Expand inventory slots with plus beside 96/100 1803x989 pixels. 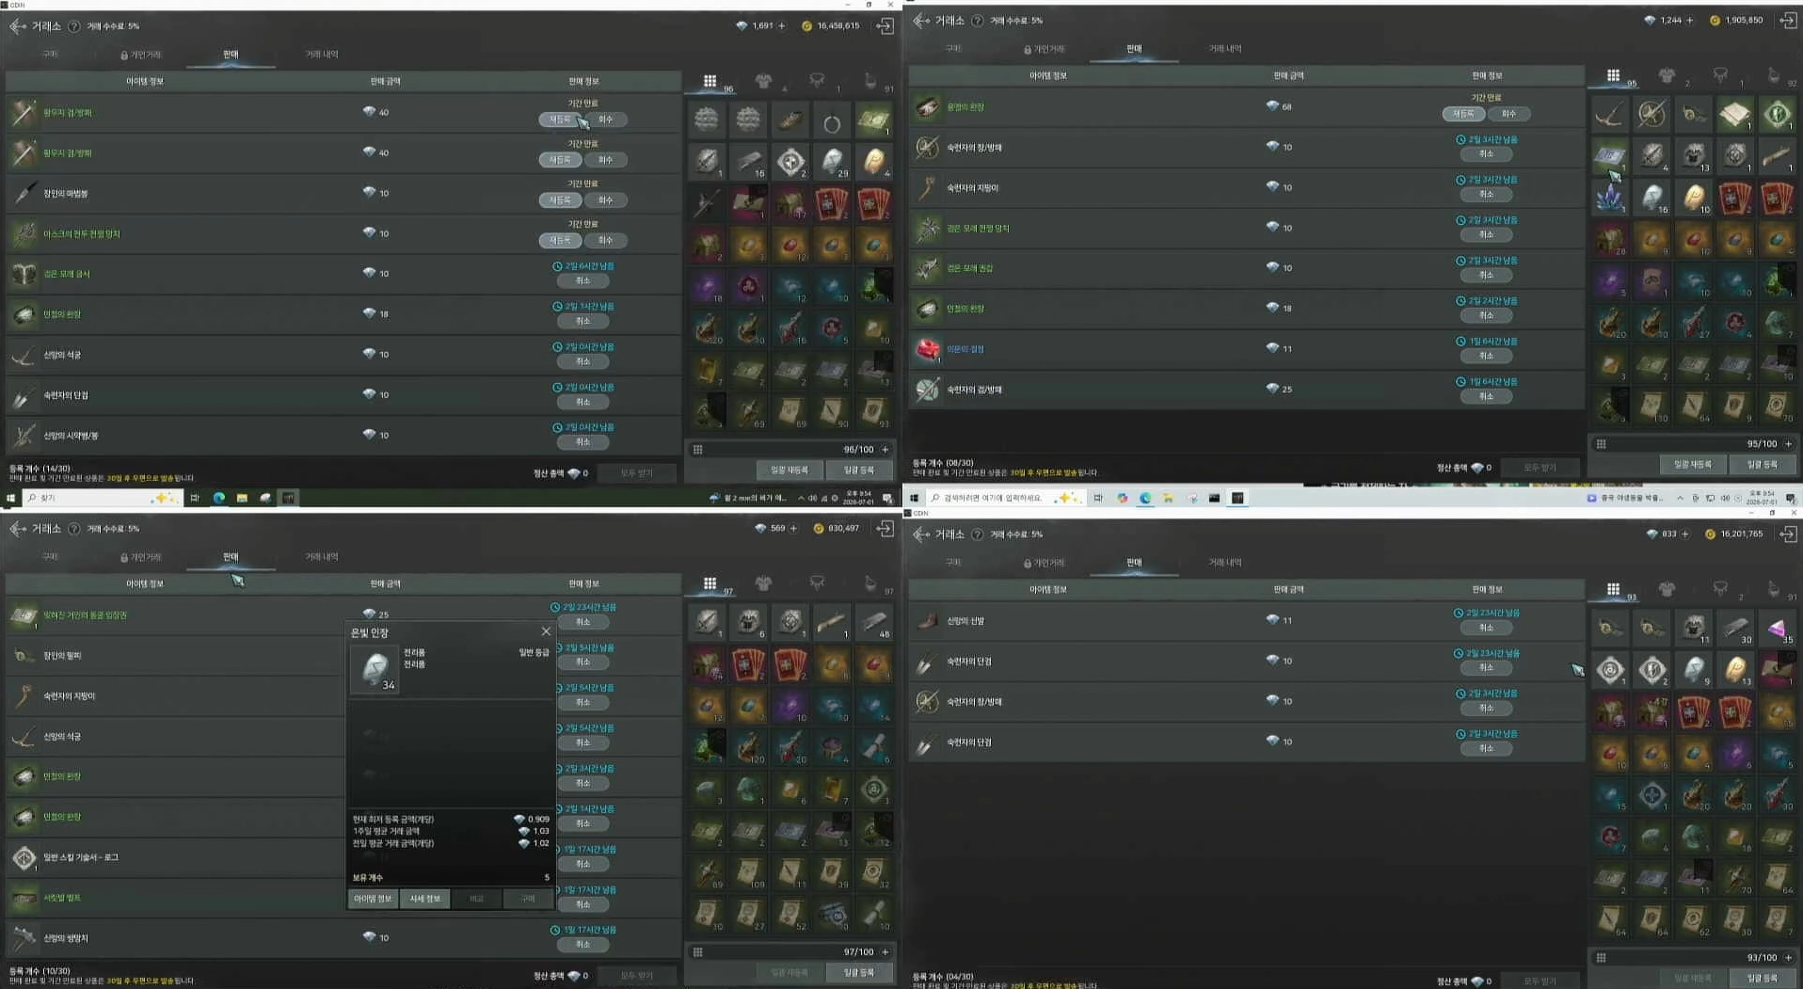tap(885, 450)
